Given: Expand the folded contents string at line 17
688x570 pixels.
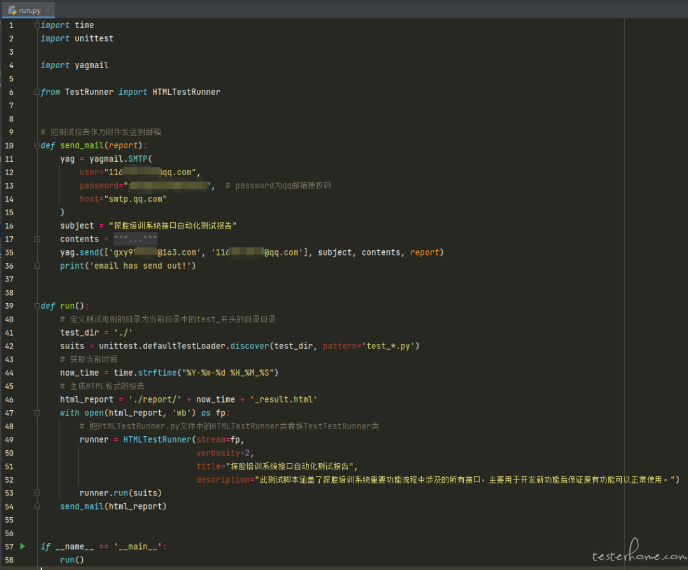Looking at the screenshot, I should coord(38,239).
